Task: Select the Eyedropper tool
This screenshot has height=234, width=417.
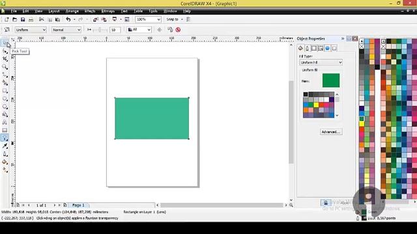Action: tap(5, 146)
